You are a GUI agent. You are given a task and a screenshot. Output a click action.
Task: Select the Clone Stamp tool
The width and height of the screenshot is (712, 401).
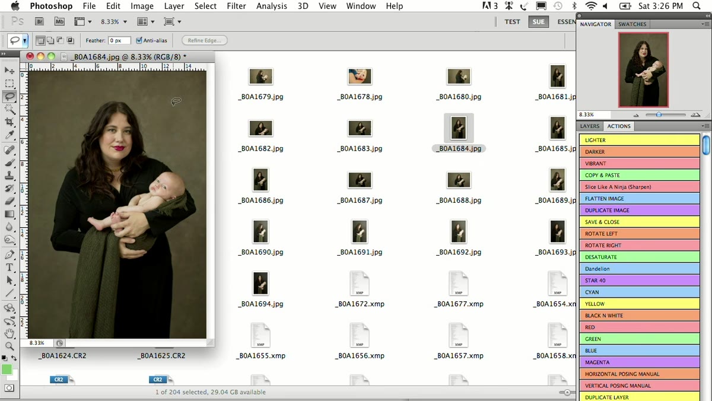(9, 176)
